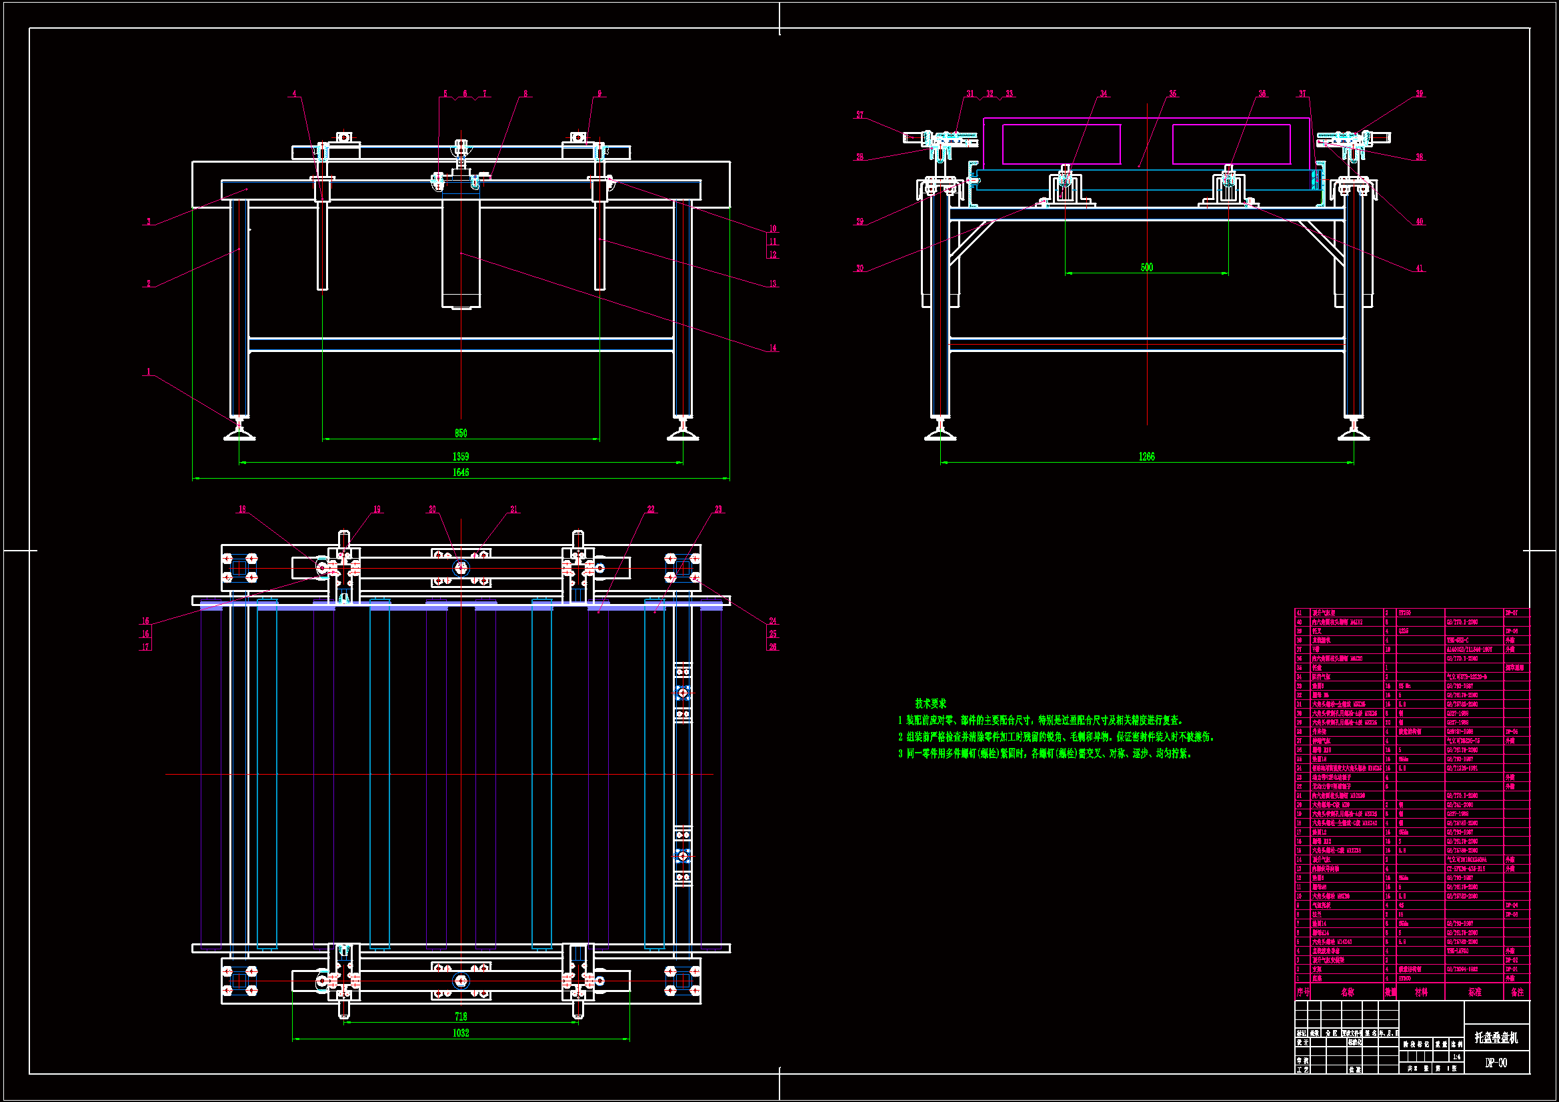Click the 托盘叠盘机 title block cell
The width and height of the screenshot is (1559, 1102).
(1496, 1037)
